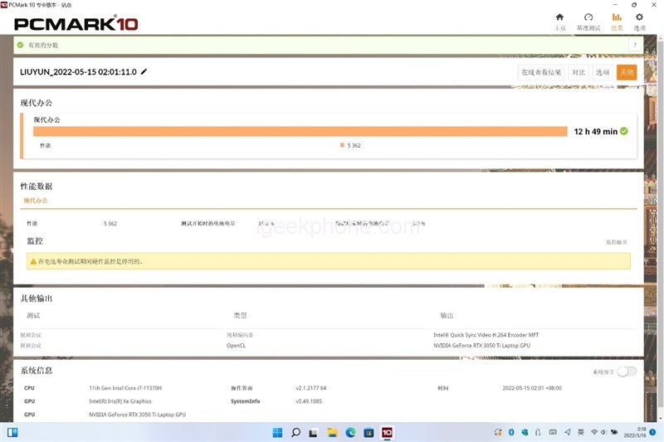Click the 选项 button beside 对比
The image size is (664, 442).
603,72
